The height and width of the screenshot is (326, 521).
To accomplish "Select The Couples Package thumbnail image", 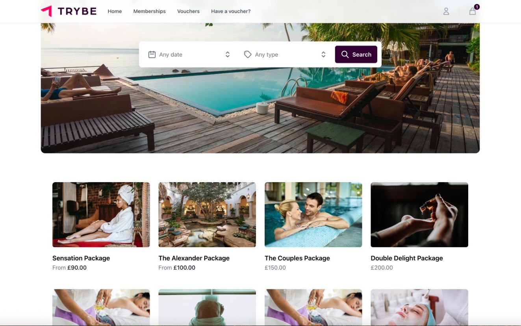I will pyautogui.click(x=313, y=215).
